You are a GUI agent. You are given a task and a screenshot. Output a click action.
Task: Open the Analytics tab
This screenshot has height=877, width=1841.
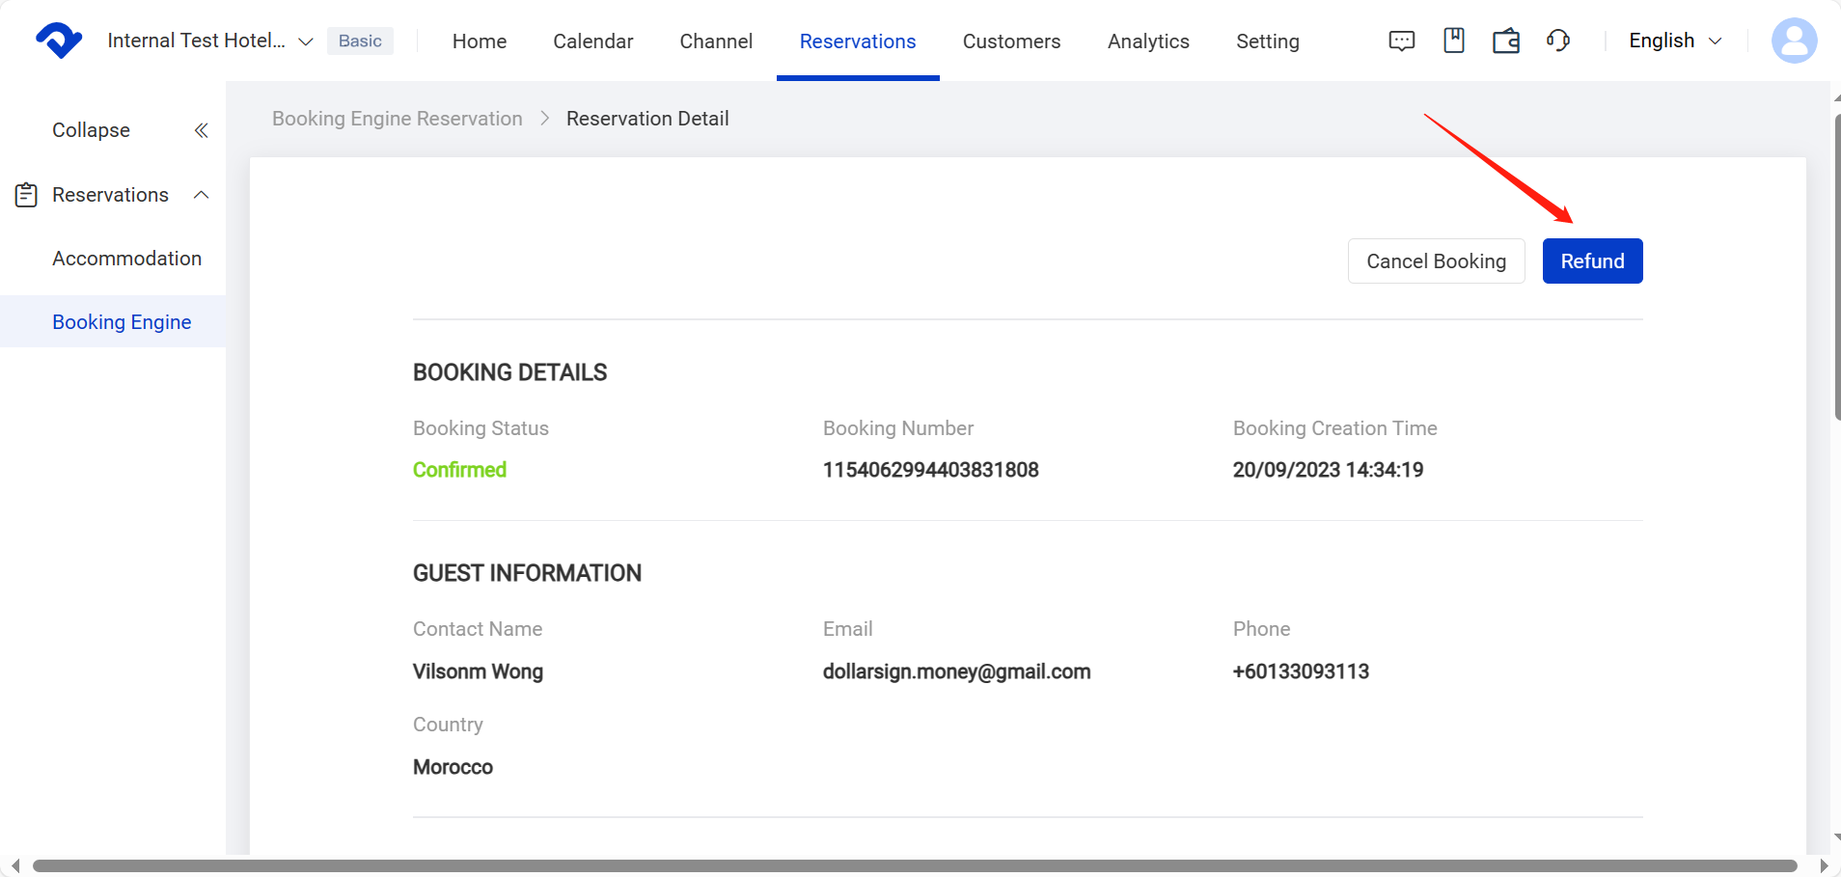(x=1147, y=41)
